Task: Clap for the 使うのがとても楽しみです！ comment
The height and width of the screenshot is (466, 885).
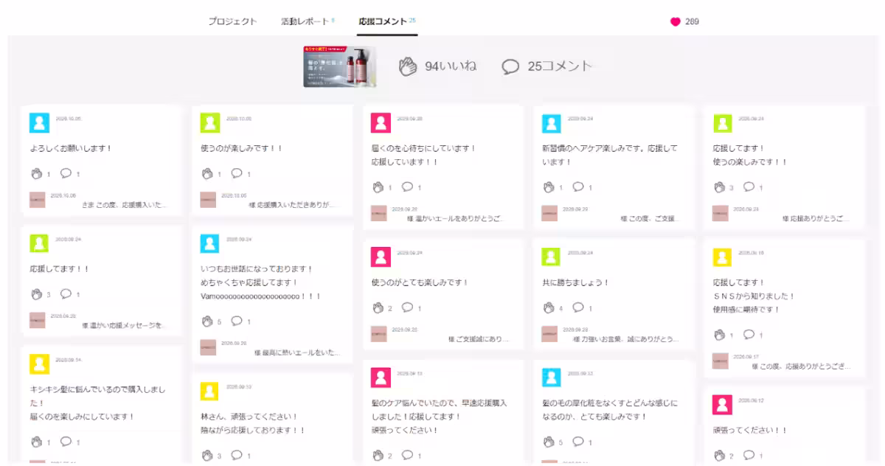Action: tap(378, 308)
